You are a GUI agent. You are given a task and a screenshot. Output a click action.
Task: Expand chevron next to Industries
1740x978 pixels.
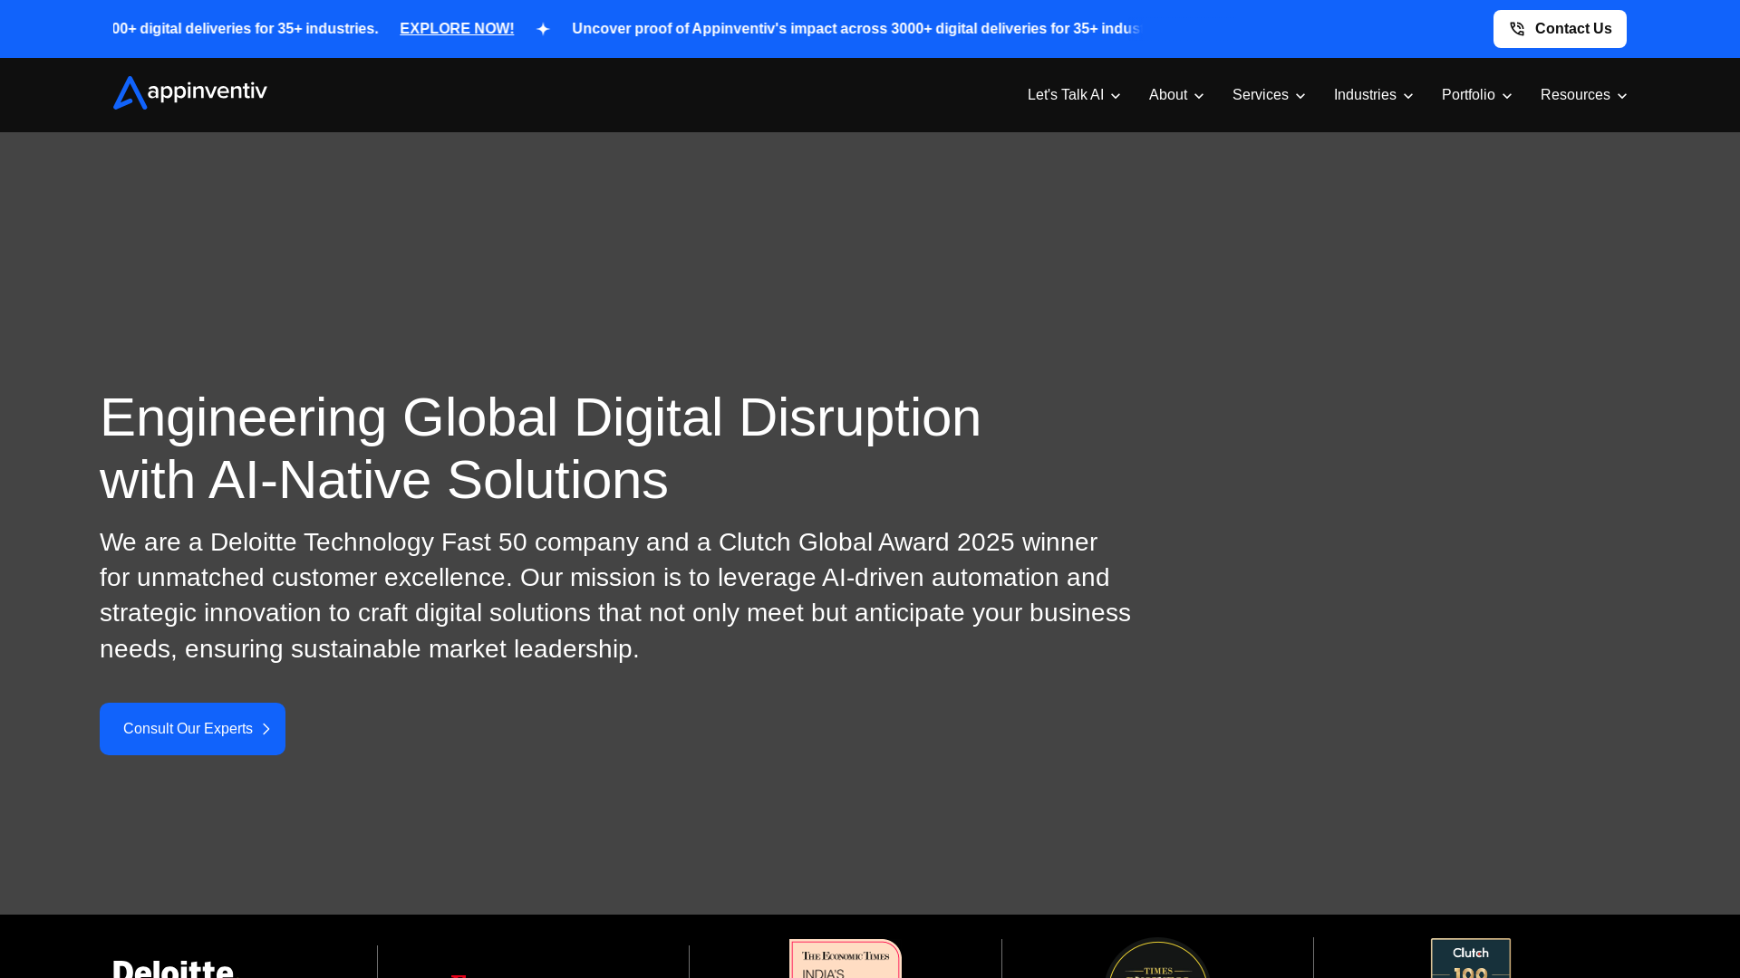(x=1407, y=96)
